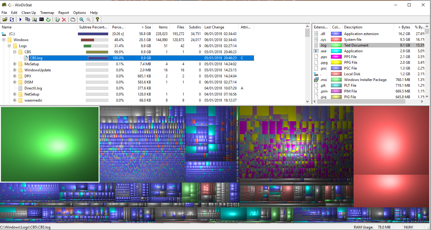The height and width of the screenshot is (230, 431).
Task: Sort by the Size column header
Action: pyautogui.click(x=139, y=27)
